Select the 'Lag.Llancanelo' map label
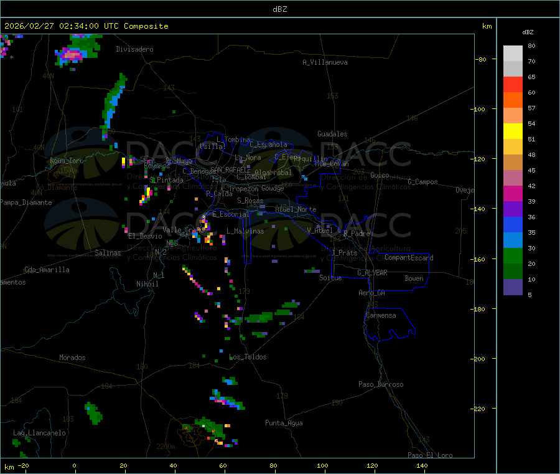The width and height of the screenshot is (560, 474). click(x=39, y=433)
